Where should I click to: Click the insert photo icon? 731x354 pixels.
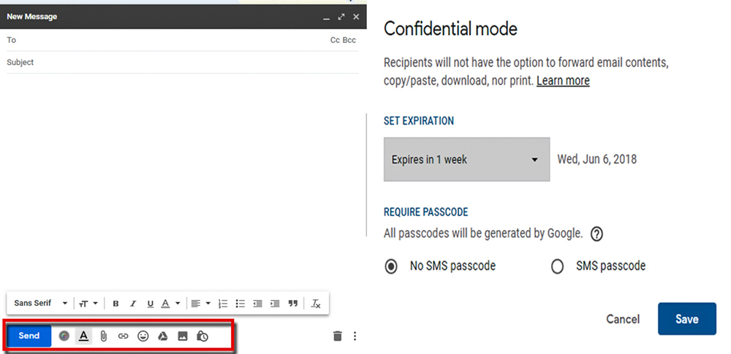click(183, 336)
